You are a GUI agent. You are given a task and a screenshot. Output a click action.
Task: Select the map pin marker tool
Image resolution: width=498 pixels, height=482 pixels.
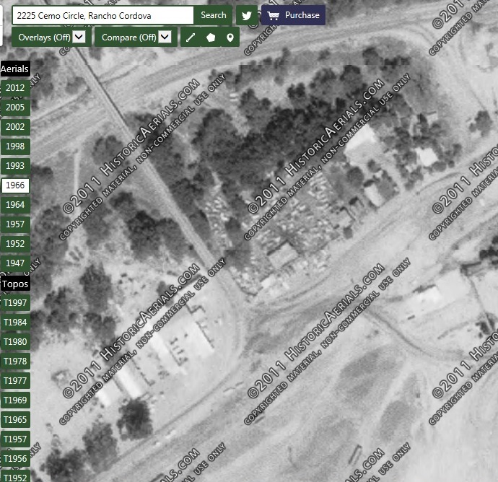230,38
